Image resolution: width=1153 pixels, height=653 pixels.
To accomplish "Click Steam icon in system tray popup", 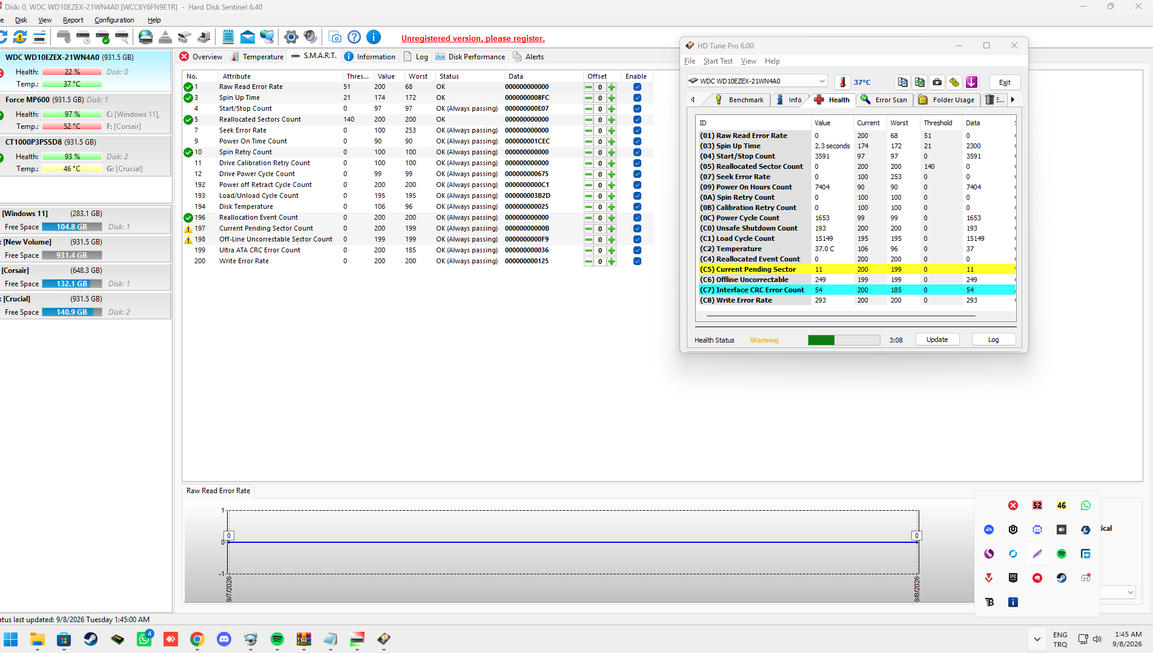I will coord(1062,578).
